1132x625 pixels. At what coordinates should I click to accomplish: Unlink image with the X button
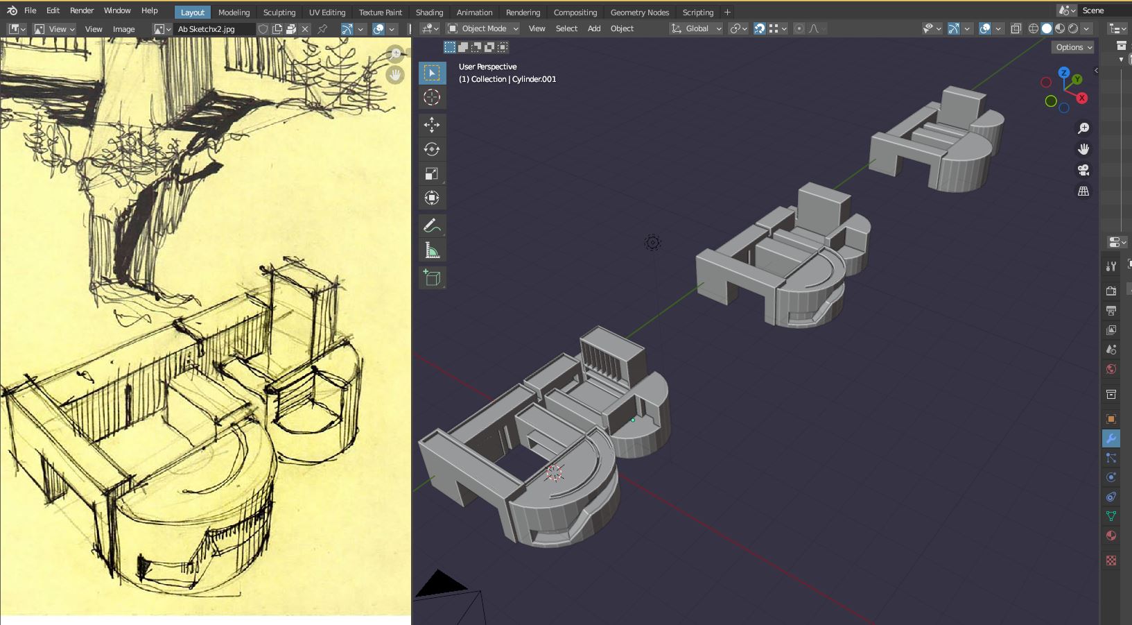[305, 29]
